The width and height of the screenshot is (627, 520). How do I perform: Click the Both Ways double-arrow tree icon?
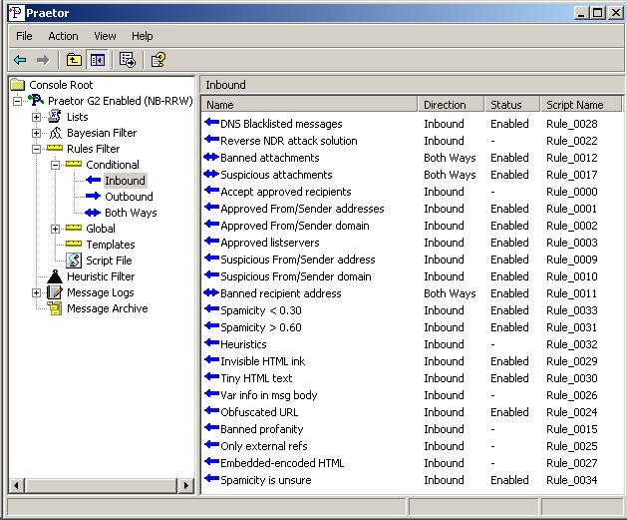93,213
